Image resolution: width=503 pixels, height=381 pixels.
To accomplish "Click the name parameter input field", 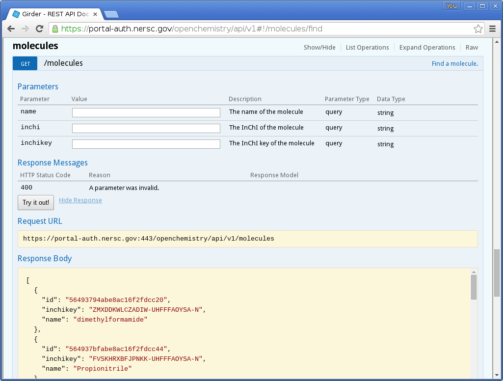I will tap(146, 113).
